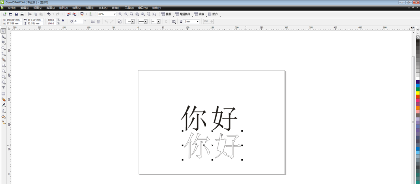The image size is (420, 184).
Task: Open outline line style dropdown
Action: pos(145,21)
